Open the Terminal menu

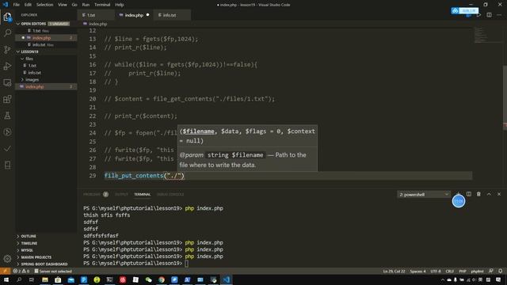click(102, 5)
